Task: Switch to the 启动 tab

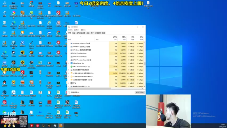Action: tap(88, 33)
